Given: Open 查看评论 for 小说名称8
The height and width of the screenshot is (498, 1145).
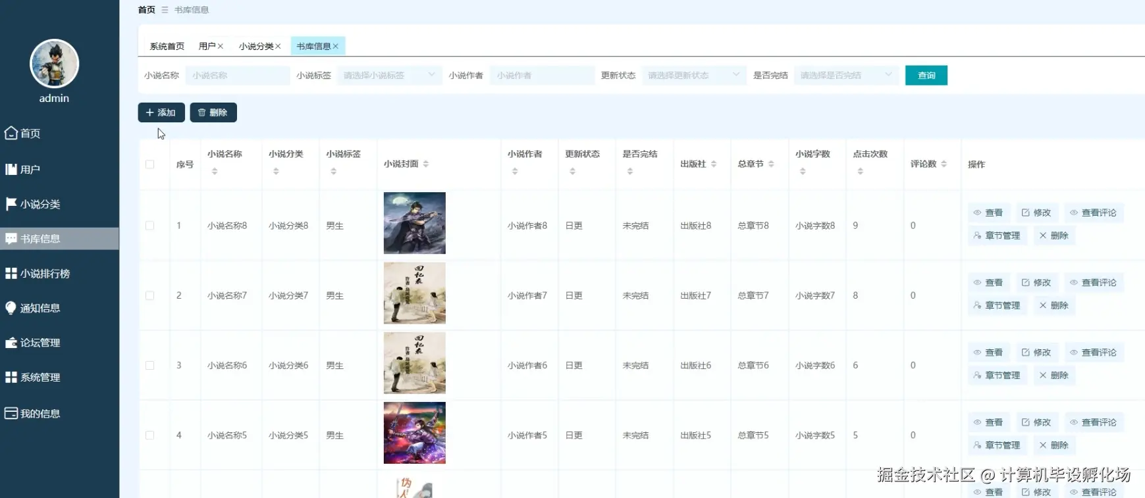Looking at the screenshot, I should pyautogui.click(x=1094, y=212).
